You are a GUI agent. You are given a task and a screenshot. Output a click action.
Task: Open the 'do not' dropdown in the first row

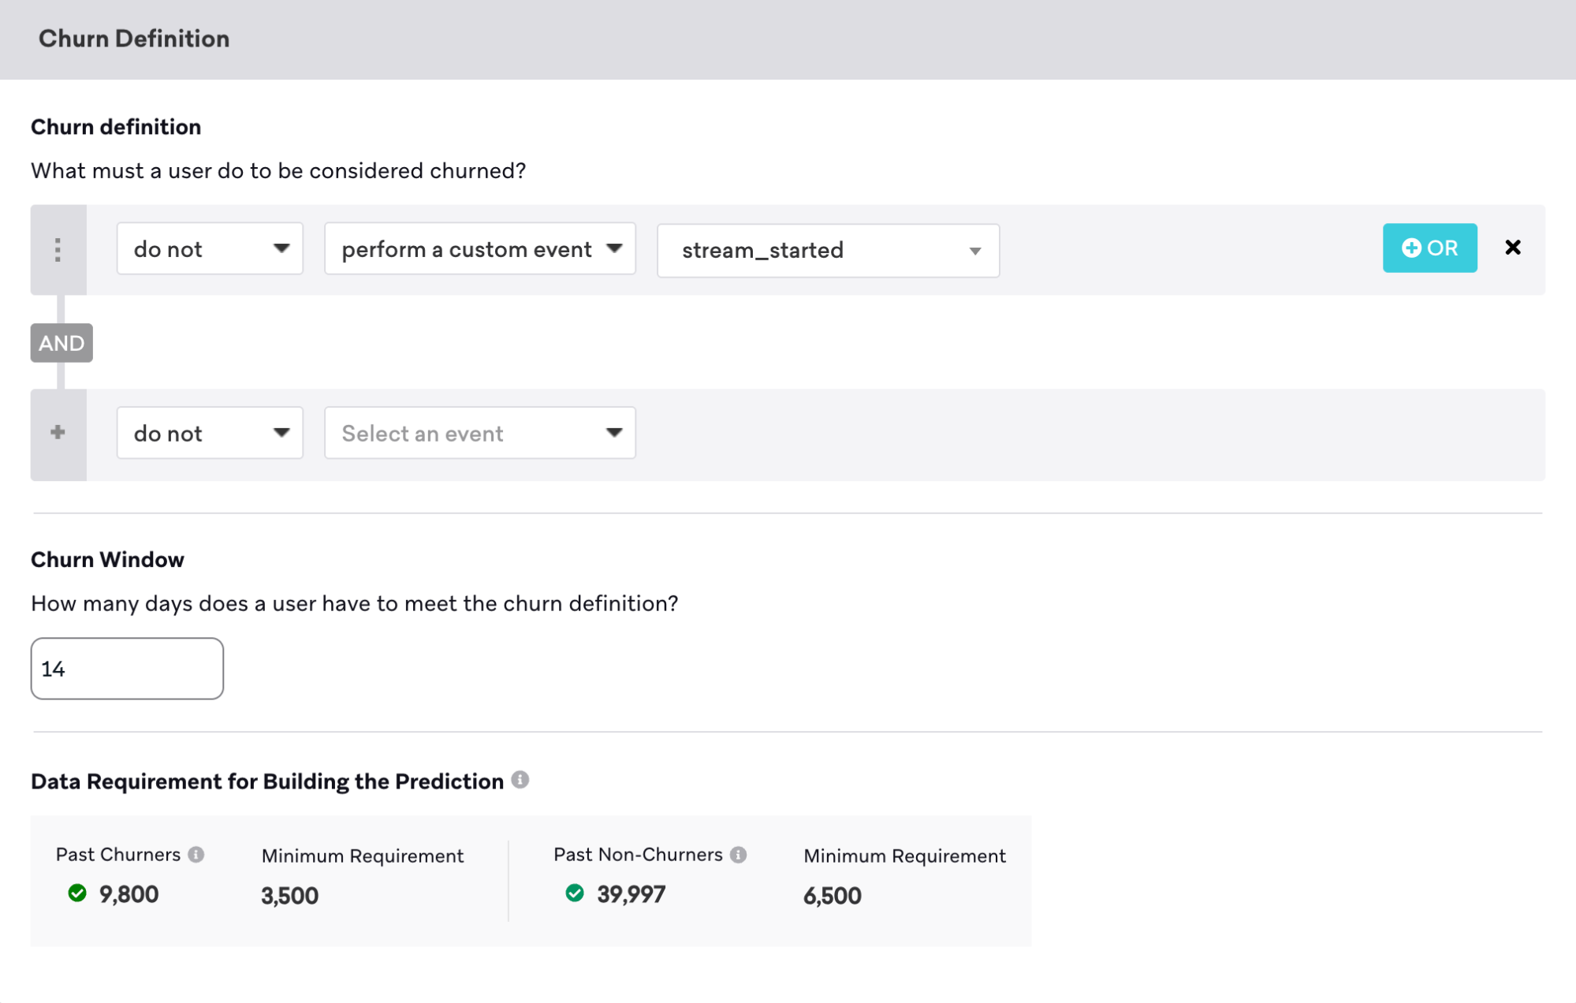coord(209,248)
